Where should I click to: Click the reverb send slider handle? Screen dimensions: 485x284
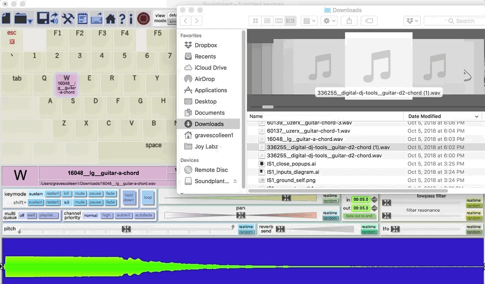click(x=280, y=229)
